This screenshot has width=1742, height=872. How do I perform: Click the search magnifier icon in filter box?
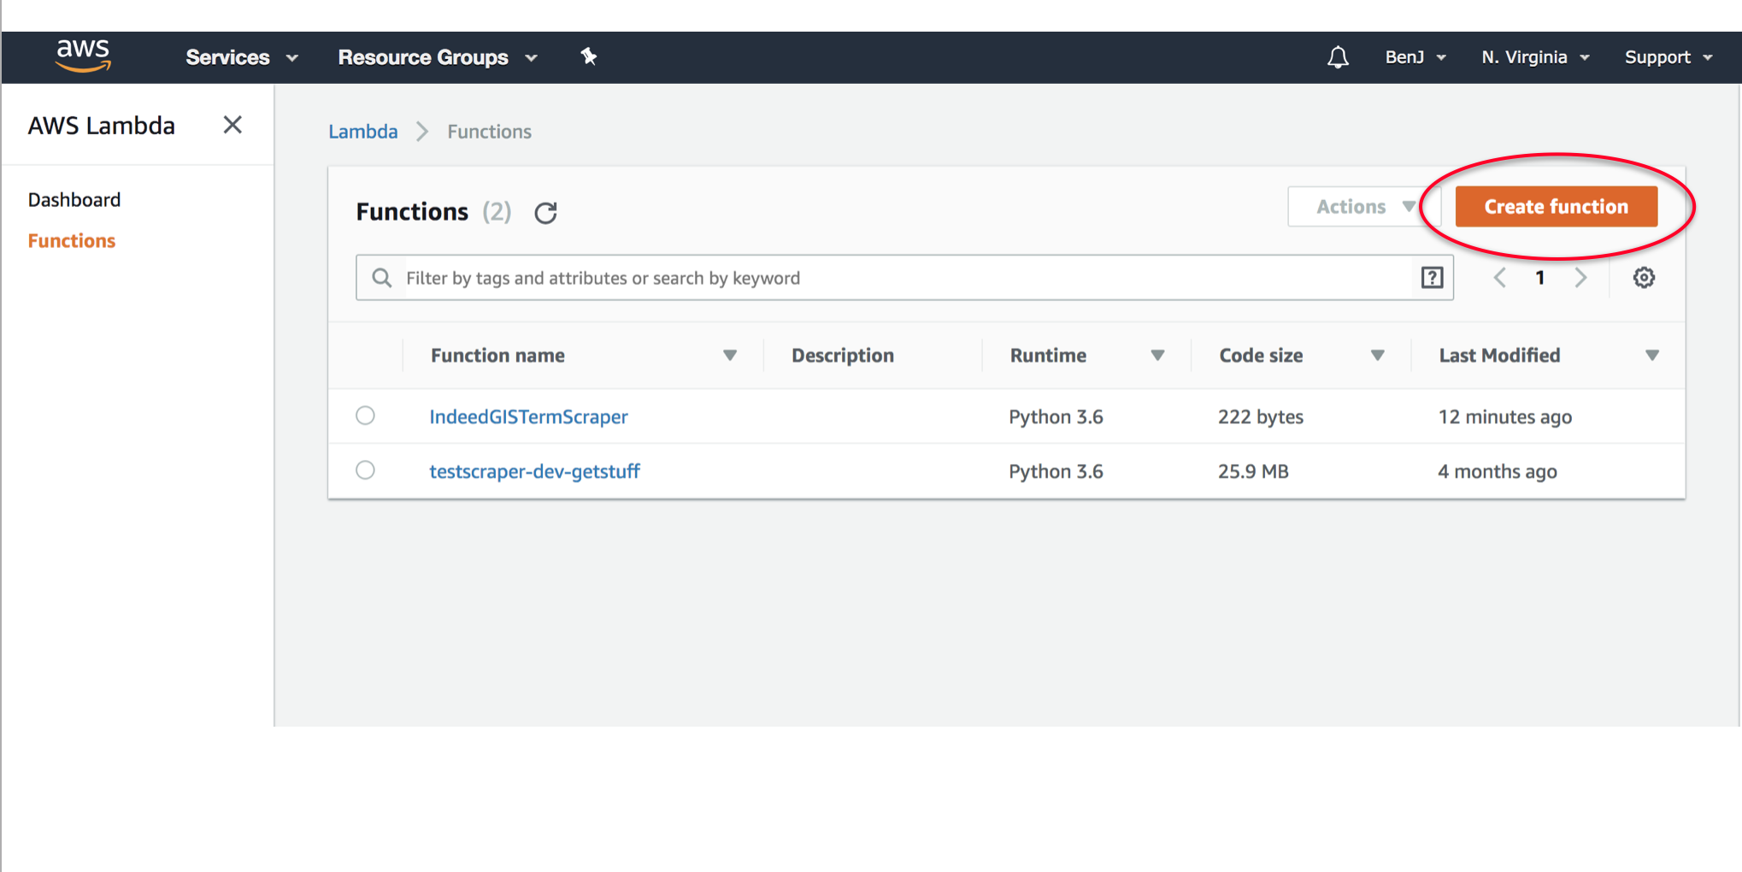[382, 278]
